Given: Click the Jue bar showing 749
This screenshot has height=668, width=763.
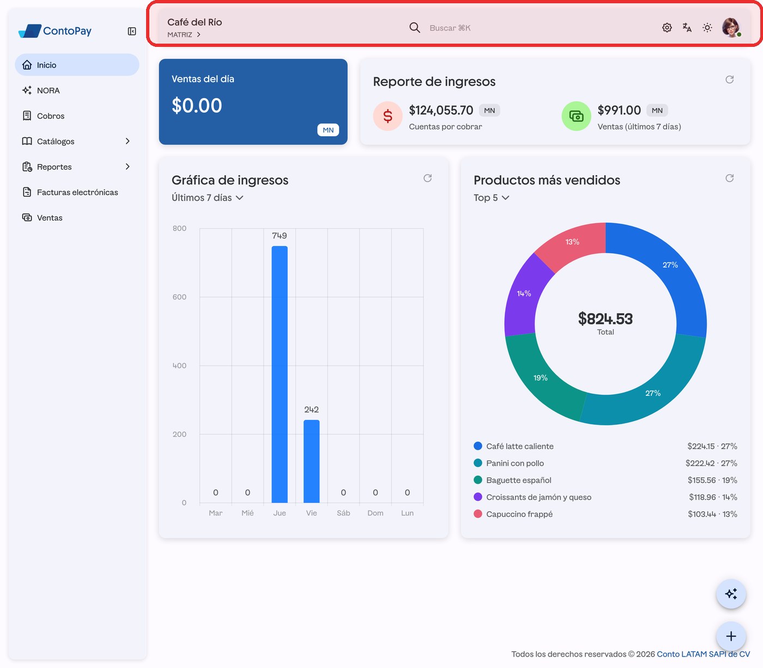Looking at the screenshot, I should [280, 374].
